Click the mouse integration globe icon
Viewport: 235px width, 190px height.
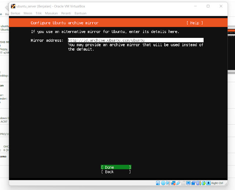tap(203, 183)
